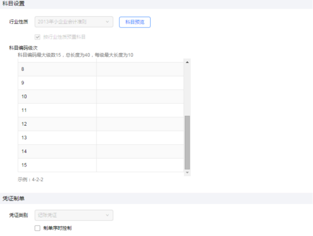This screenshot has height=236, width=313.
Task: Select the level 15 row number
Action: coord(24,165)
